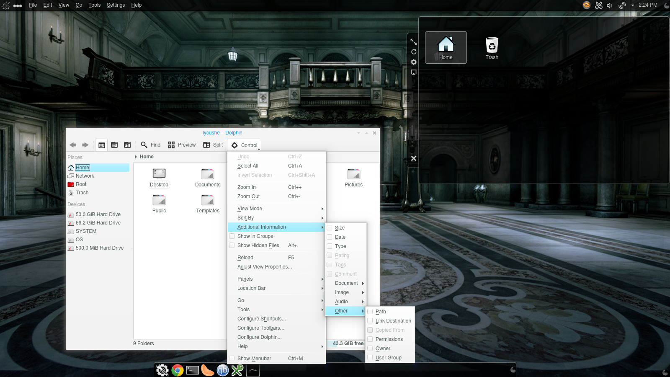Click the Back arrow in Dolphin toolbar
The image size is (670, 377).
pyautogui.click(x=73, y=145)
